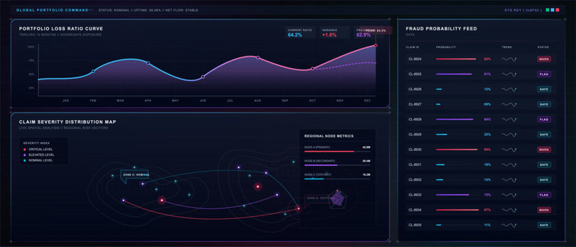Open the trend sparkline for claim CL-8934
The image size is (576, 247).
[509, 210]
